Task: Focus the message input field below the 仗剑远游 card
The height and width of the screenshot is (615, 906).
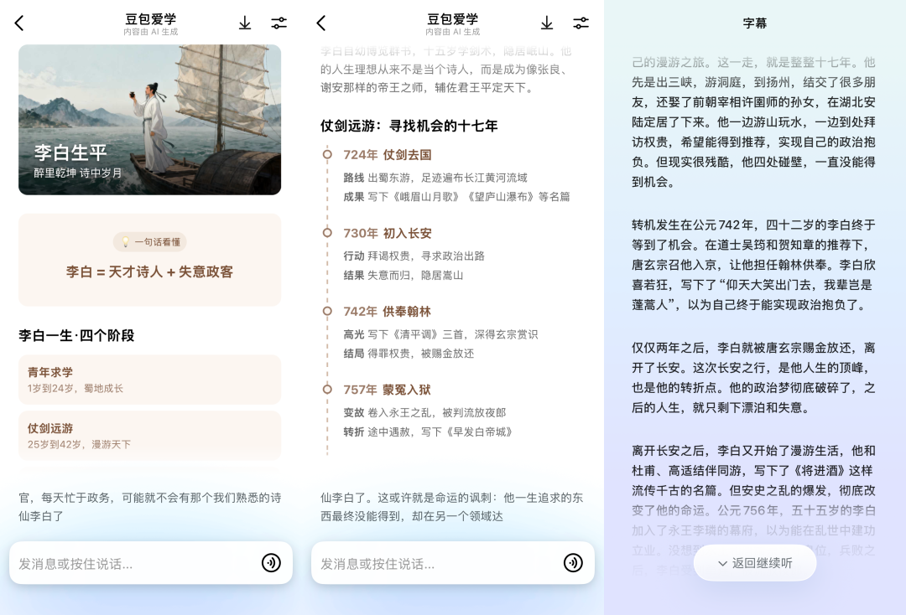Action: (134, 564)
